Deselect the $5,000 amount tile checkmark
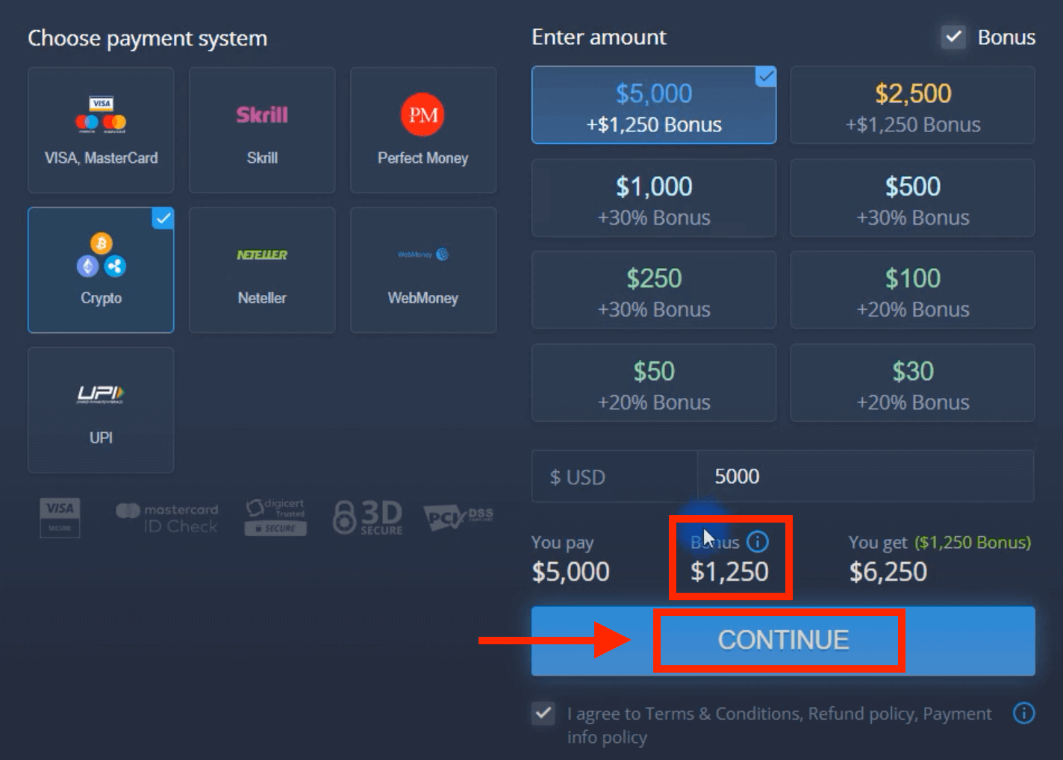The height and width of the screenshot is (760, 1063). [x=765, y=76]
